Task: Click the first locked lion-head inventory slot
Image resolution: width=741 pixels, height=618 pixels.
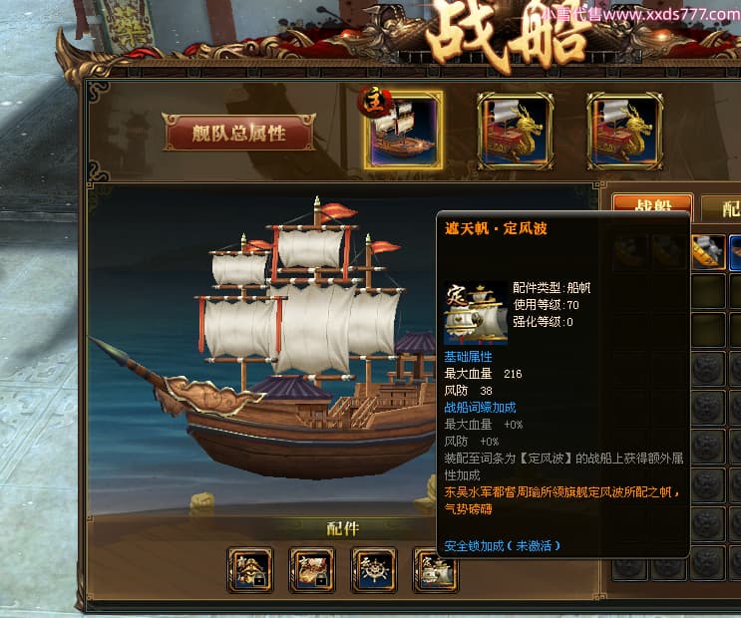Action: click(x=708, y=369)
